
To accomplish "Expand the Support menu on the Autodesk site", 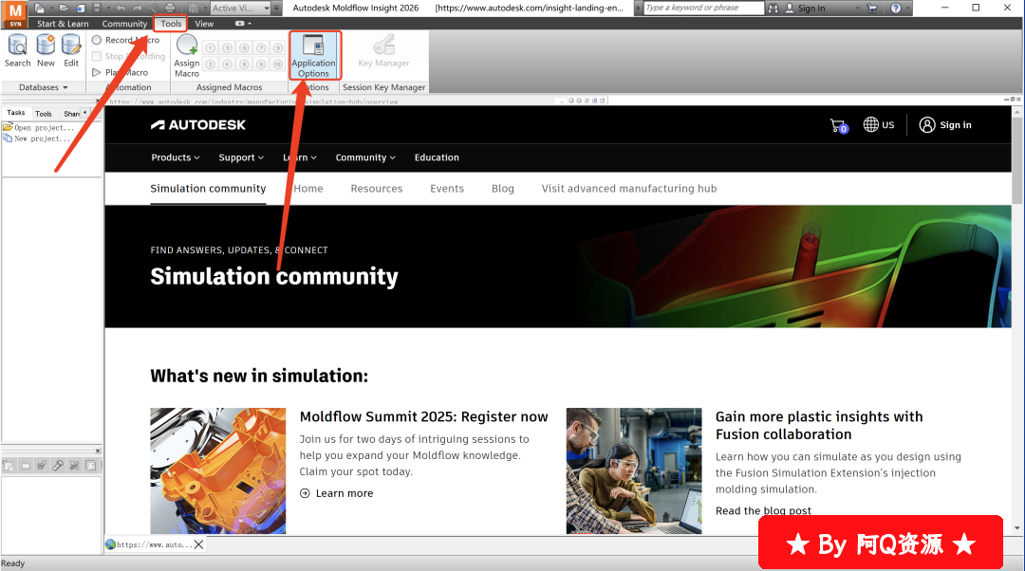I will [x=241, y=157].
